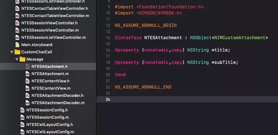The height and width of the screenshot is (135, 278).
Task: Open NTESCellLayoutConfig.h file
Action: click(50, 125)
